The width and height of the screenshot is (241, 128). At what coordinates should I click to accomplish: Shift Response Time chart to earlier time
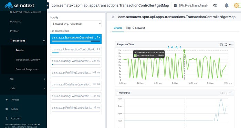pos(168,47)
